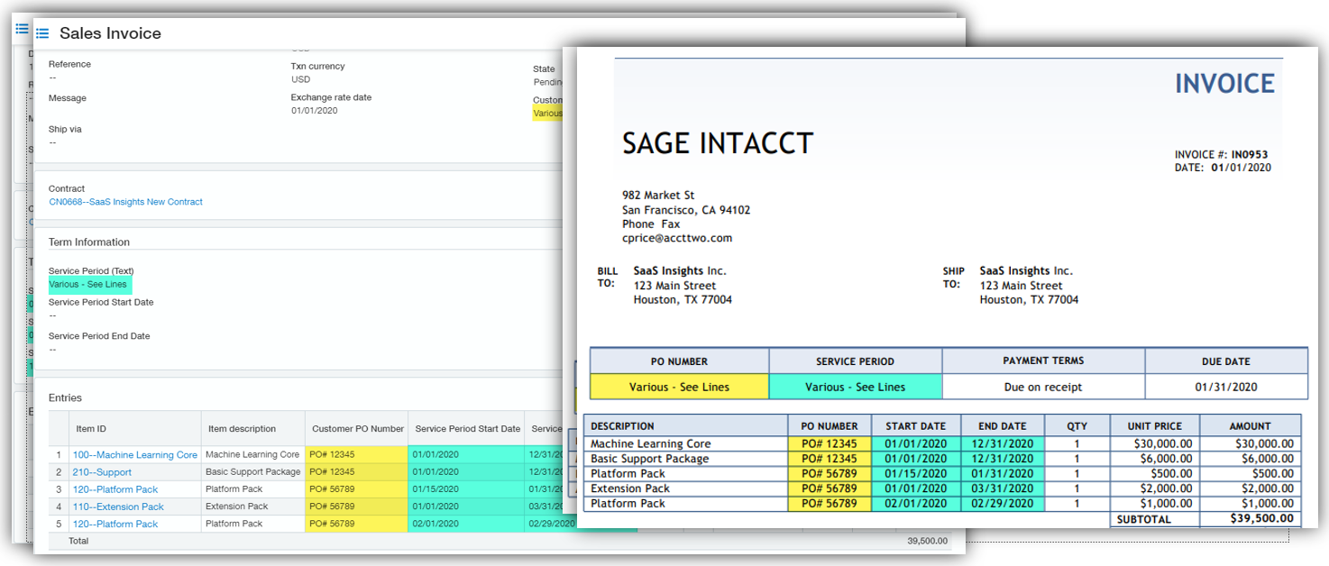
Task: Click the 210--Support item link
Action: pos(102,472)
